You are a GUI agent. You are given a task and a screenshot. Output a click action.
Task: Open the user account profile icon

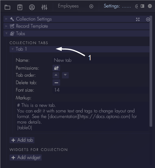32,7
